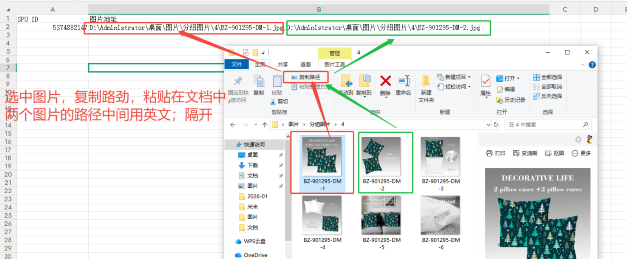
Task: Open the 打开 dropdown in ribbon
Action: coord(508,78)
